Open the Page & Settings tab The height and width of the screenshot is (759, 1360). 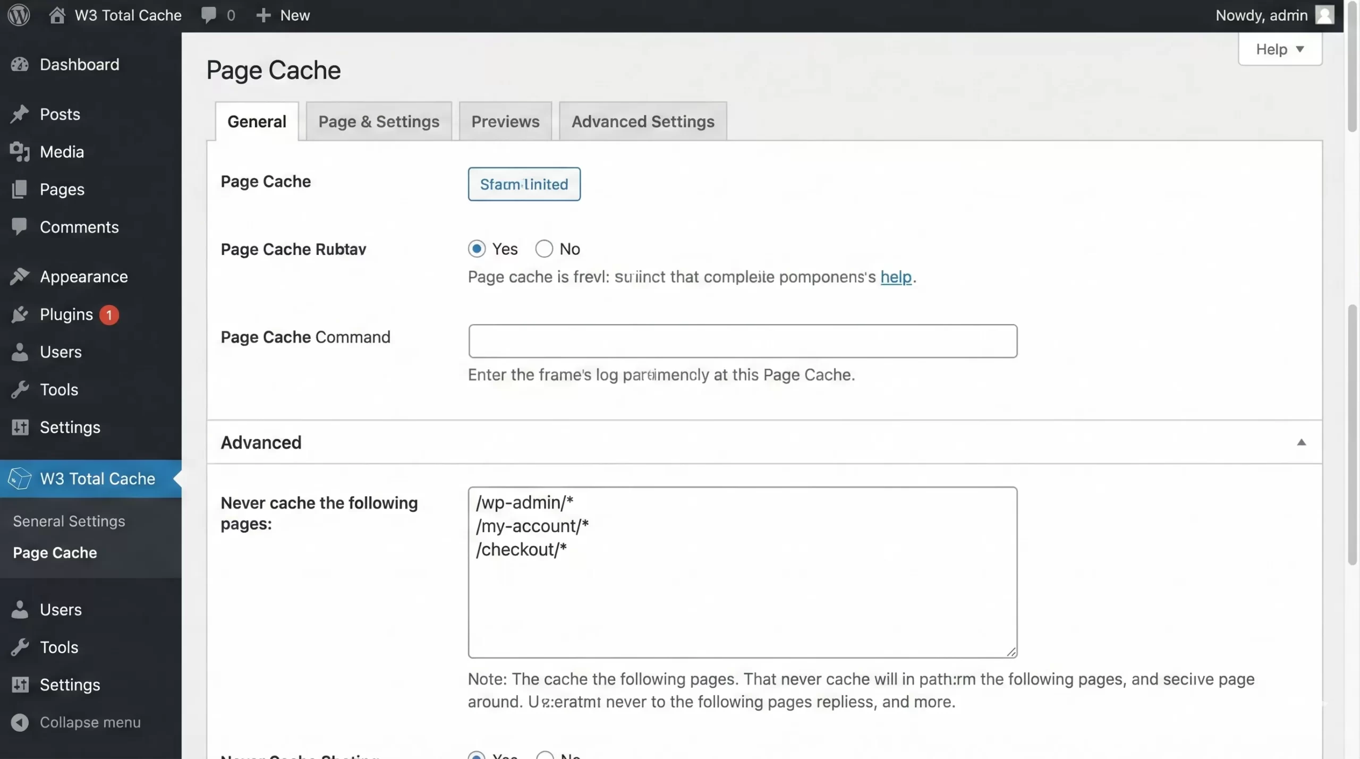click(x=379, y=121)
